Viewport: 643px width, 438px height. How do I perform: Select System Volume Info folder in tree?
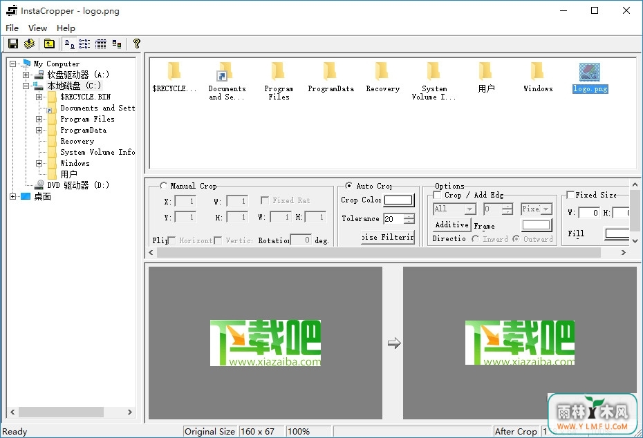(x=97, y=152)
